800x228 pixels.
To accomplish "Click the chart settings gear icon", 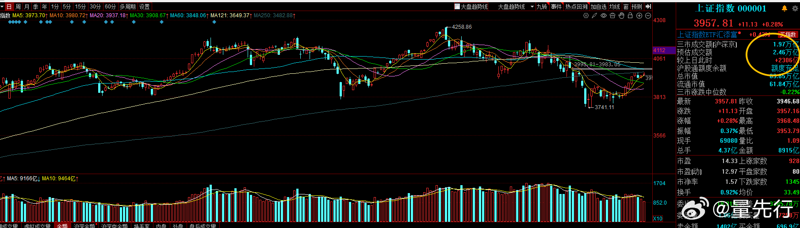I will pos(586,15).
